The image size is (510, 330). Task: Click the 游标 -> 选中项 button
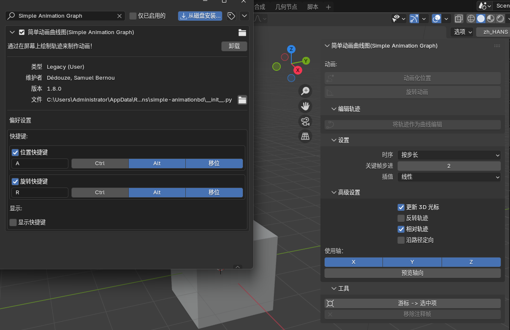[412, 303]
